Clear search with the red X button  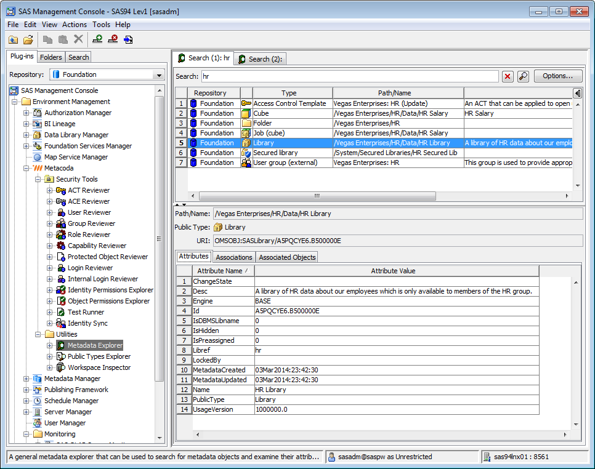508,76
